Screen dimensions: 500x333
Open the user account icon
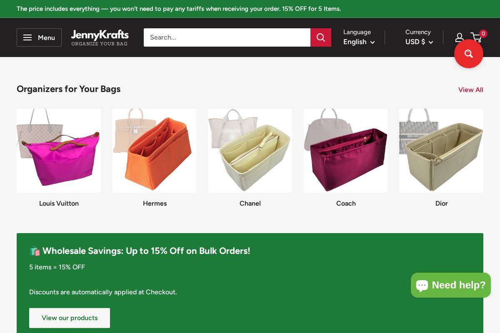[459, 37]
